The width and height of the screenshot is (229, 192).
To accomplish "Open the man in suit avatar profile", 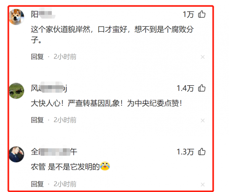I will tap(16, 154).
